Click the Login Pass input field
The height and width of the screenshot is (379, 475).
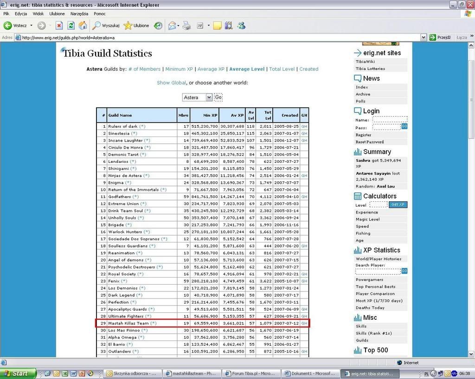click(386, 127)
